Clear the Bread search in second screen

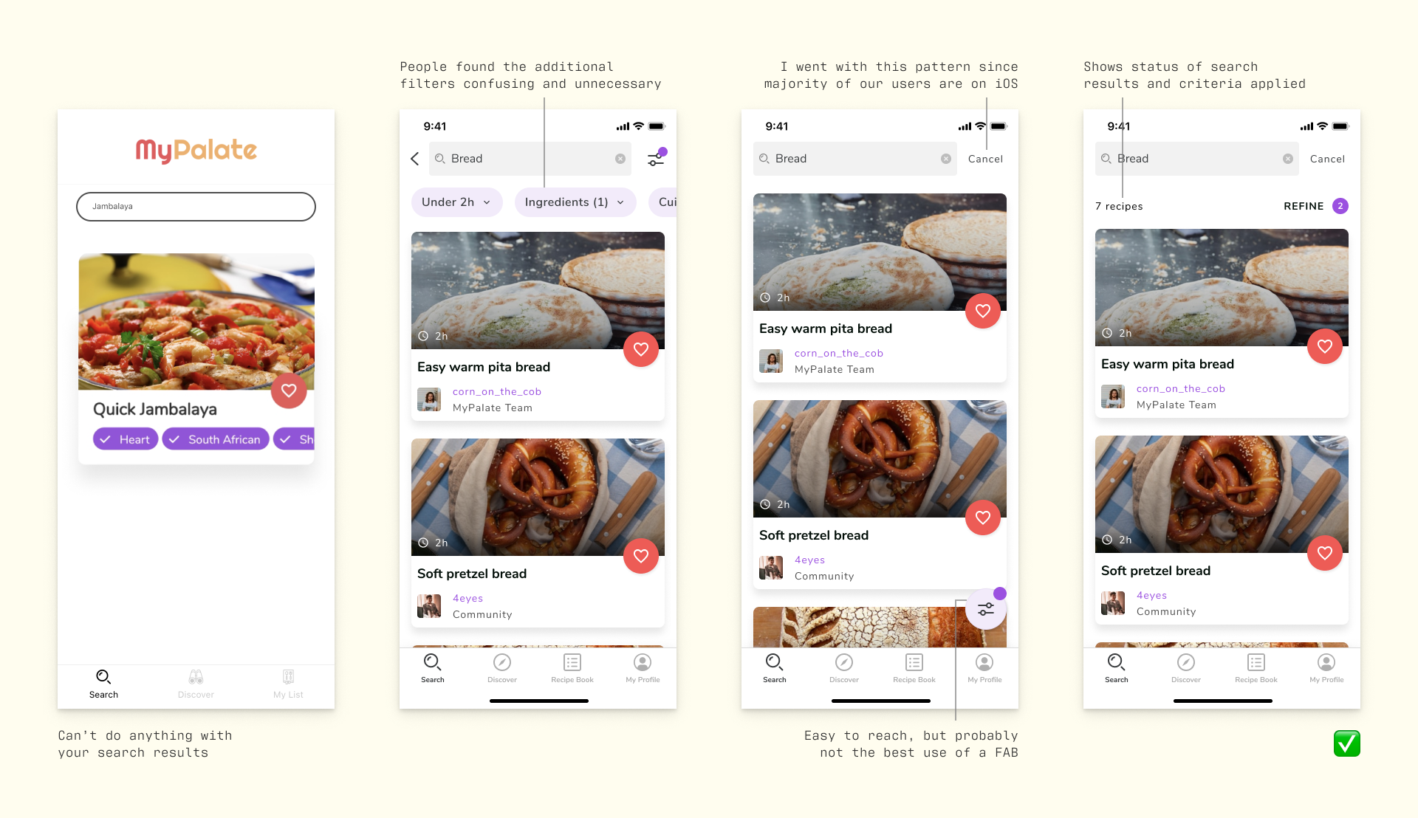point(620,159)
